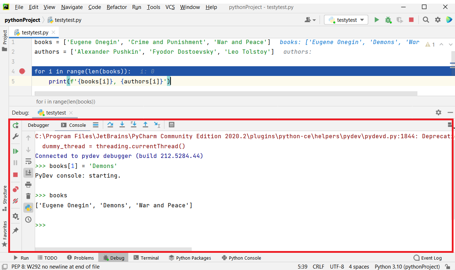Open View Breakpoints double red circle icon
This screenshot has width=455, height=270.
[x=15, y=189]
